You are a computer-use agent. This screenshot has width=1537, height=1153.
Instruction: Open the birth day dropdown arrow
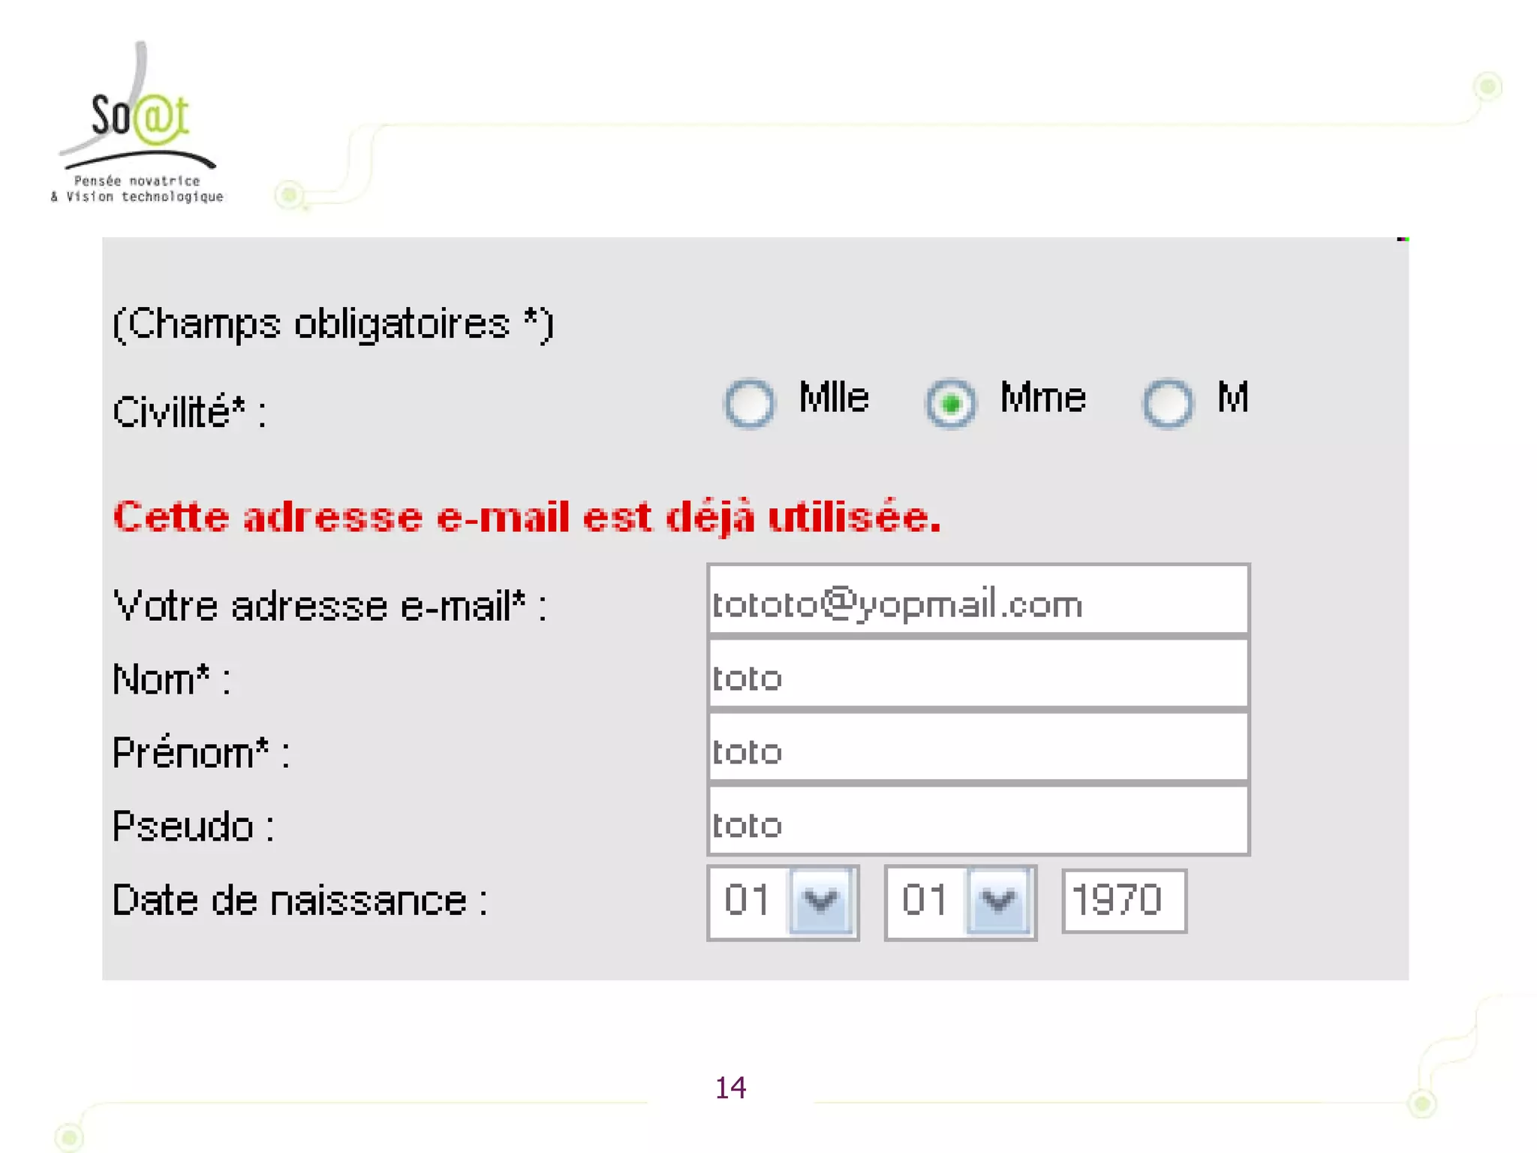[820, 900]
